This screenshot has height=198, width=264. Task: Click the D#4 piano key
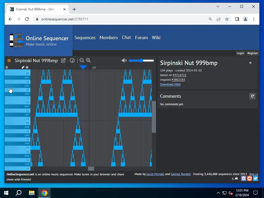(x=17, y=156)
